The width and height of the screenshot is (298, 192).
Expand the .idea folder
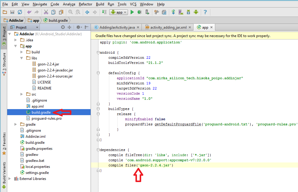pyautogui.click(x=16, y=40)
